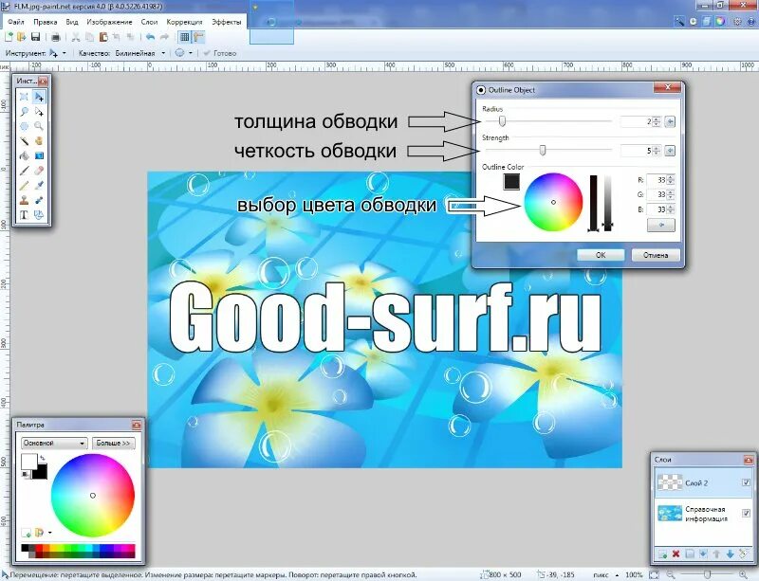Click the Strength slider handle
This screenshot has height=581, width=759.
coord(543,151)
